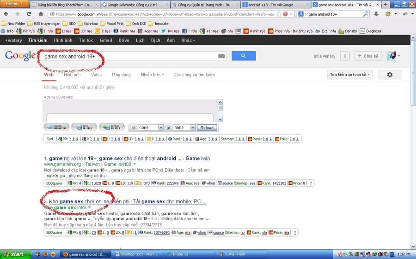
Task: Open Dịch from the Google bar
Action: pos(155,40)
